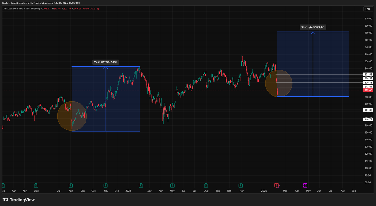Open the February 2025 earnings marker icon
This screenshot has width=376, height=206.
[140, 185]
